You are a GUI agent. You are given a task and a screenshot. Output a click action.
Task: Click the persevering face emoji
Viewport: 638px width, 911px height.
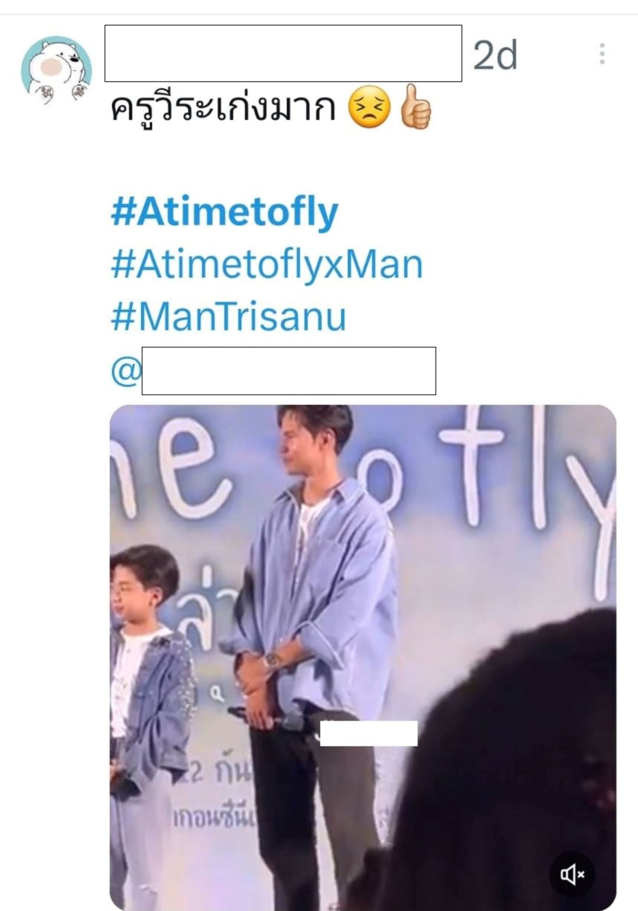click(x=370, y=108)
